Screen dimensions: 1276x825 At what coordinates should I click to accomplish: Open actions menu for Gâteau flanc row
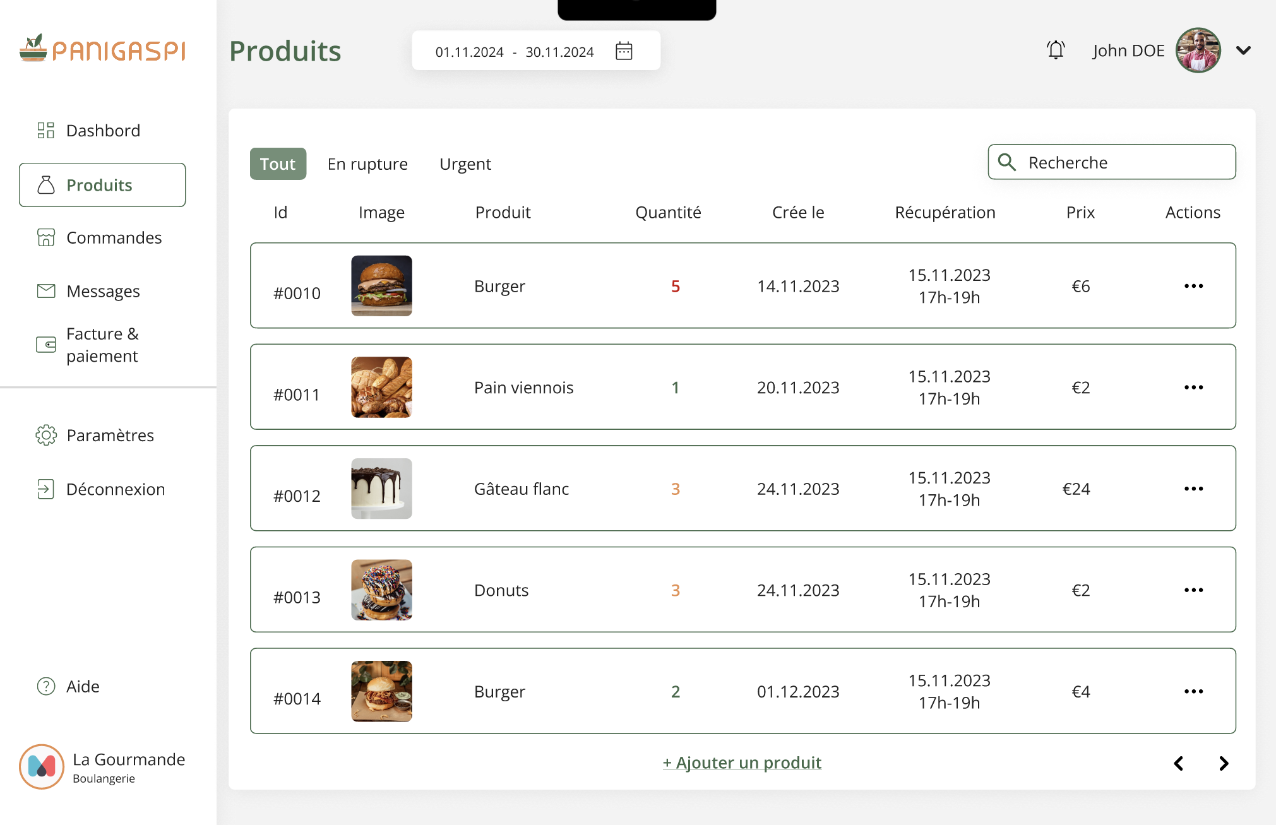1193,489
